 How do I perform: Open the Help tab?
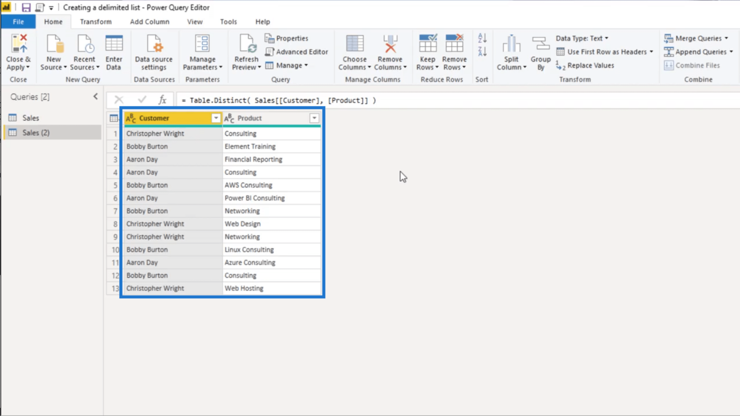(263, 22)
